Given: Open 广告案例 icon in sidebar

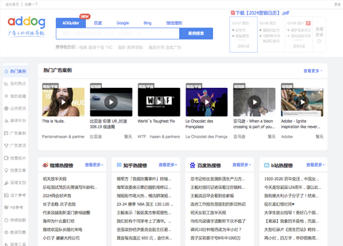Looking at the screenshot, I should (x=7, y=133).
